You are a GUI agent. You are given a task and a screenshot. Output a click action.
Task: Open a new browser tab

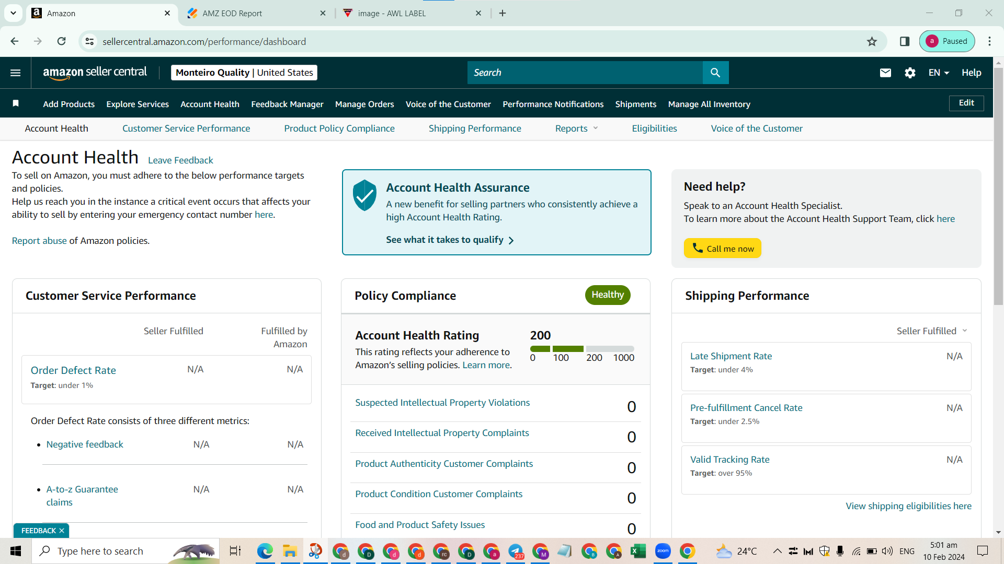point(503,13)
